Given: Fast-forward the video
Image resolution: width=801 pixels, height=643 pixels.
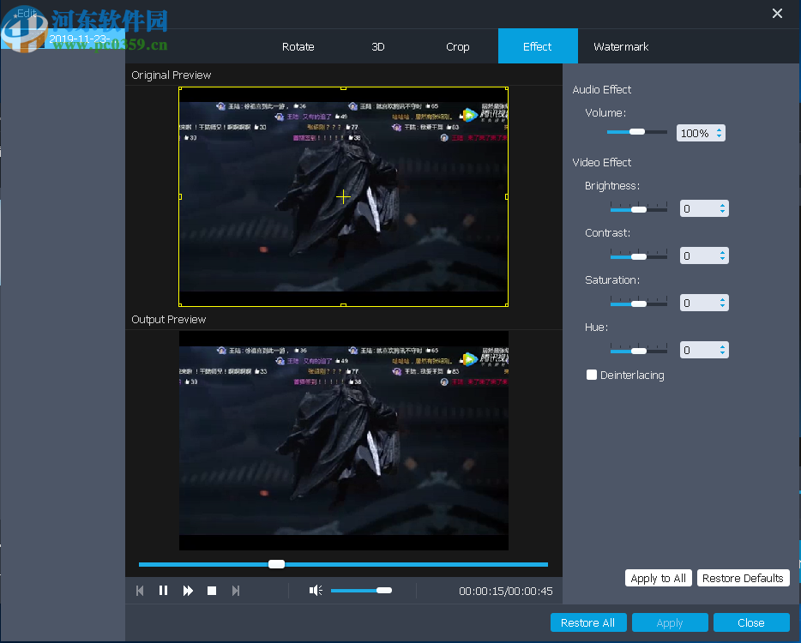Looking at the screenshot, I should (188, 590).
